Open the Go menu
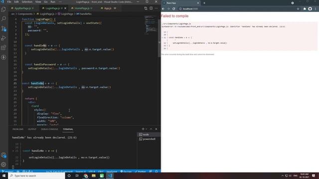 coord(46,2)
